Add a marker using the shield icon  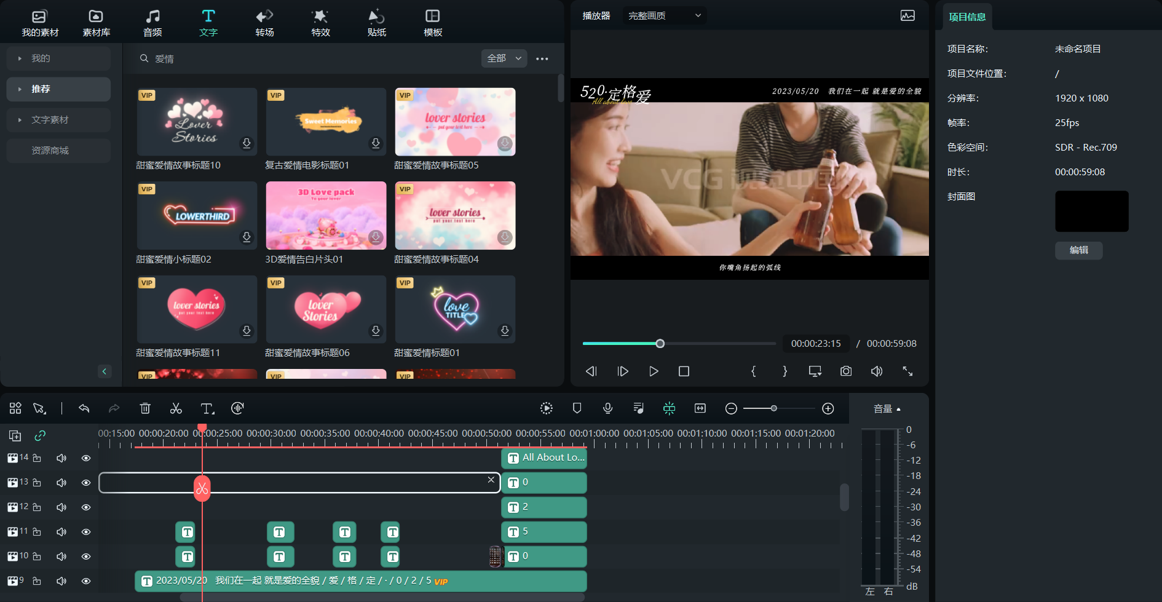point(577,408)
